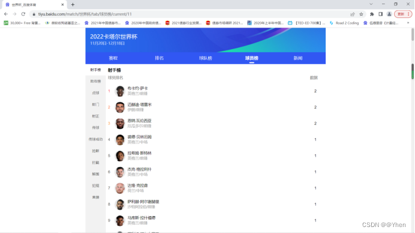Reload the current page
The image size is (415, 233).
point(23,14)
